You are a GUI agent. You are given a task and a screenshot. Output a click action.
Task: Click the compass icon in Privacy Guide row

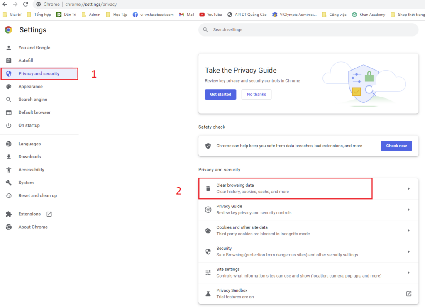208,210
